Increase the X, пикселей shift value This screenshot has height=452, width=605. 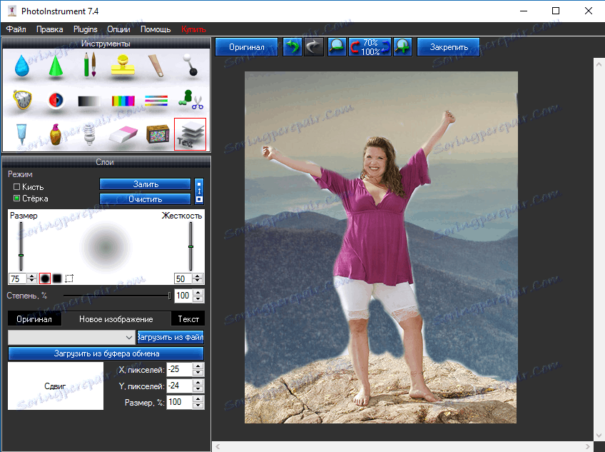coord(198,366)
